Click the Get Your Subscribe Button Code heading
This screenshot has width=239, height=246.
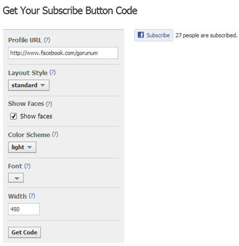point(70,11)
